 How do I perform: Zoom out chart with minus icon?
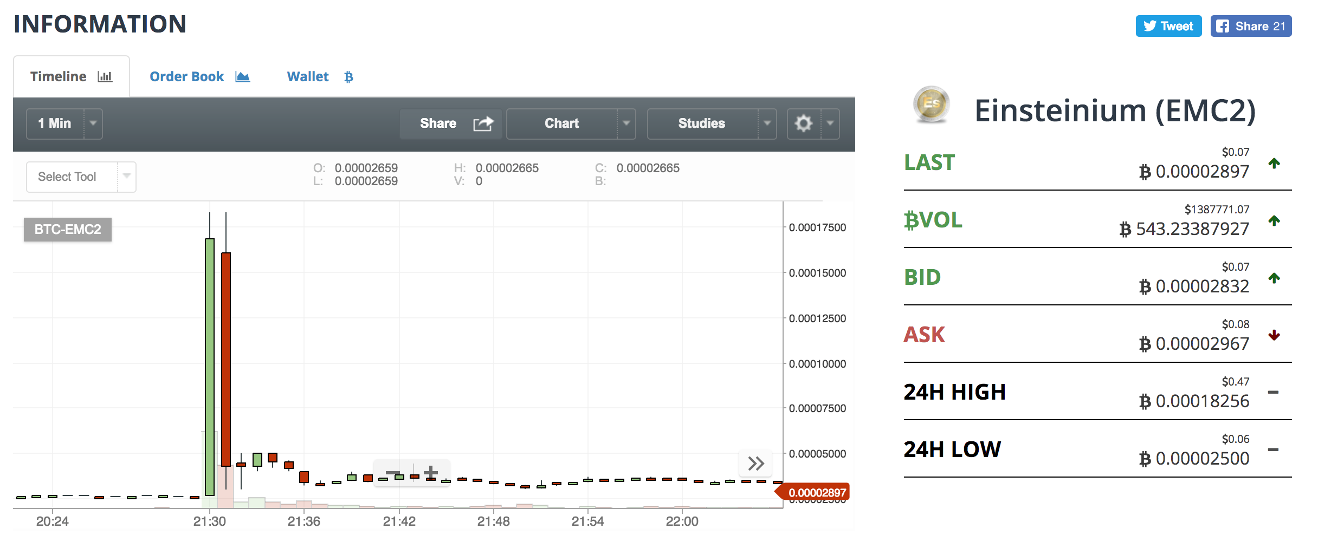click(x=393, y=473)
